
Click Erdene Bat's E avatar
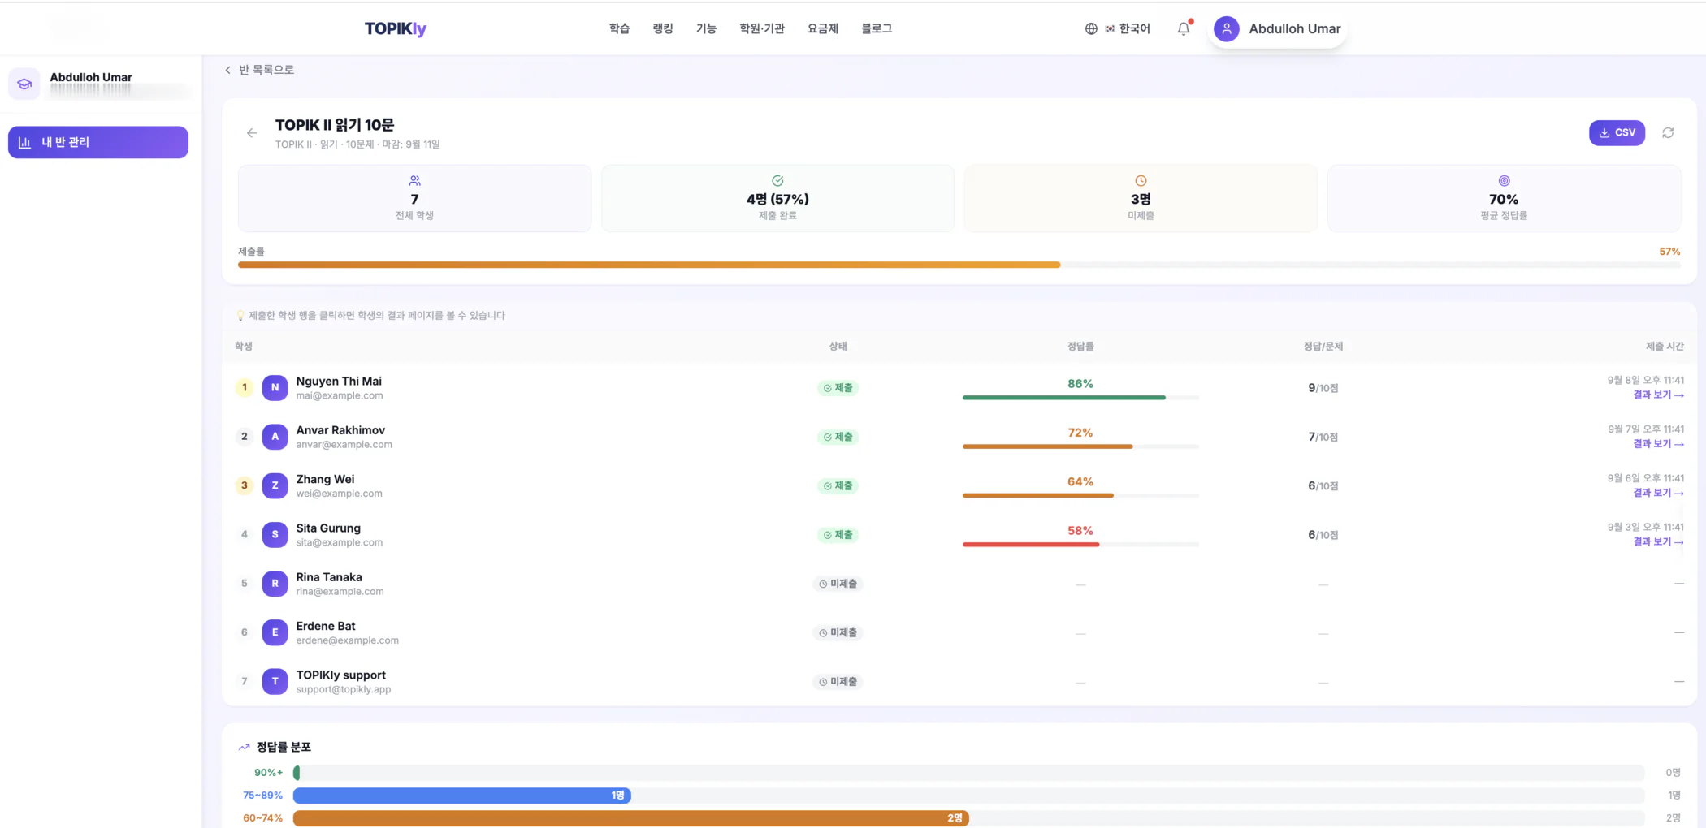275,632
